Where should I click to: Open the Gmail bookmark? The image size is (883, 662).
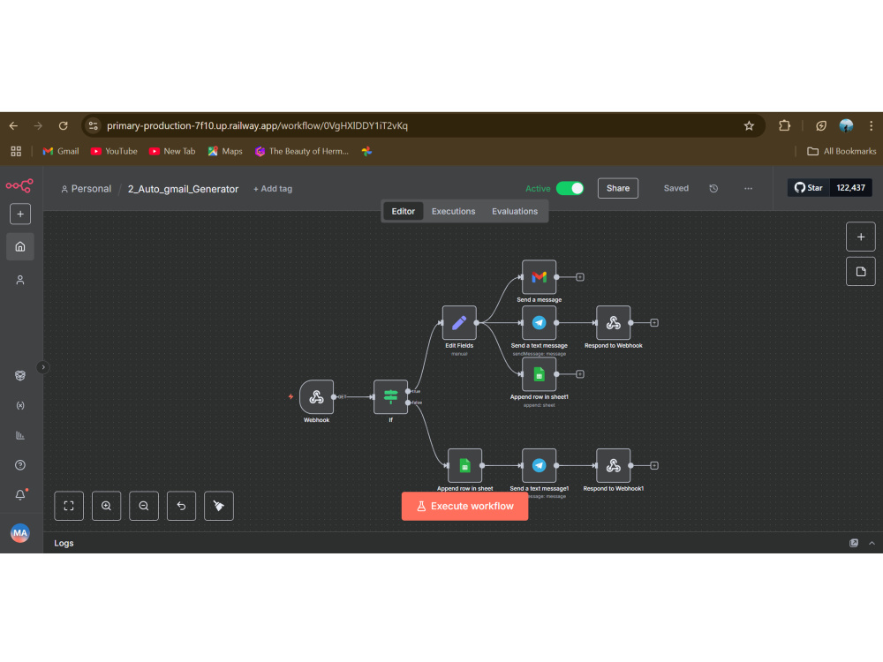click(61, 151)
